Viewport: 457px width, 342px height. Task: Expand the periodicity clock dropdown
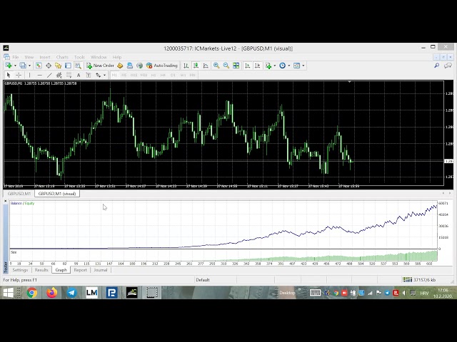288,66
